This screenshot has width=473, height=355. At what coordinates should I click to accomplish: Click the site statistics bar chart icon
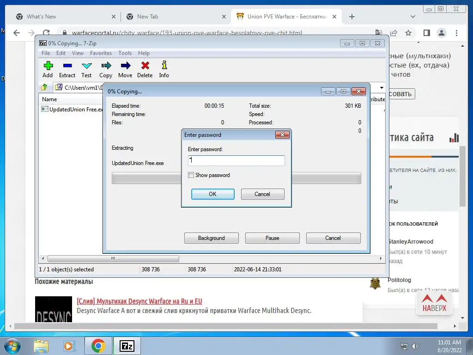(454, 138)
